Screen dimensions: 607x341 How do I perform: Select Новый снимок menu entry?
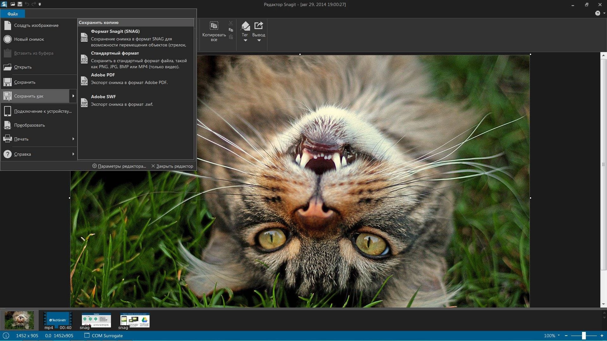(x=39, y=39)
